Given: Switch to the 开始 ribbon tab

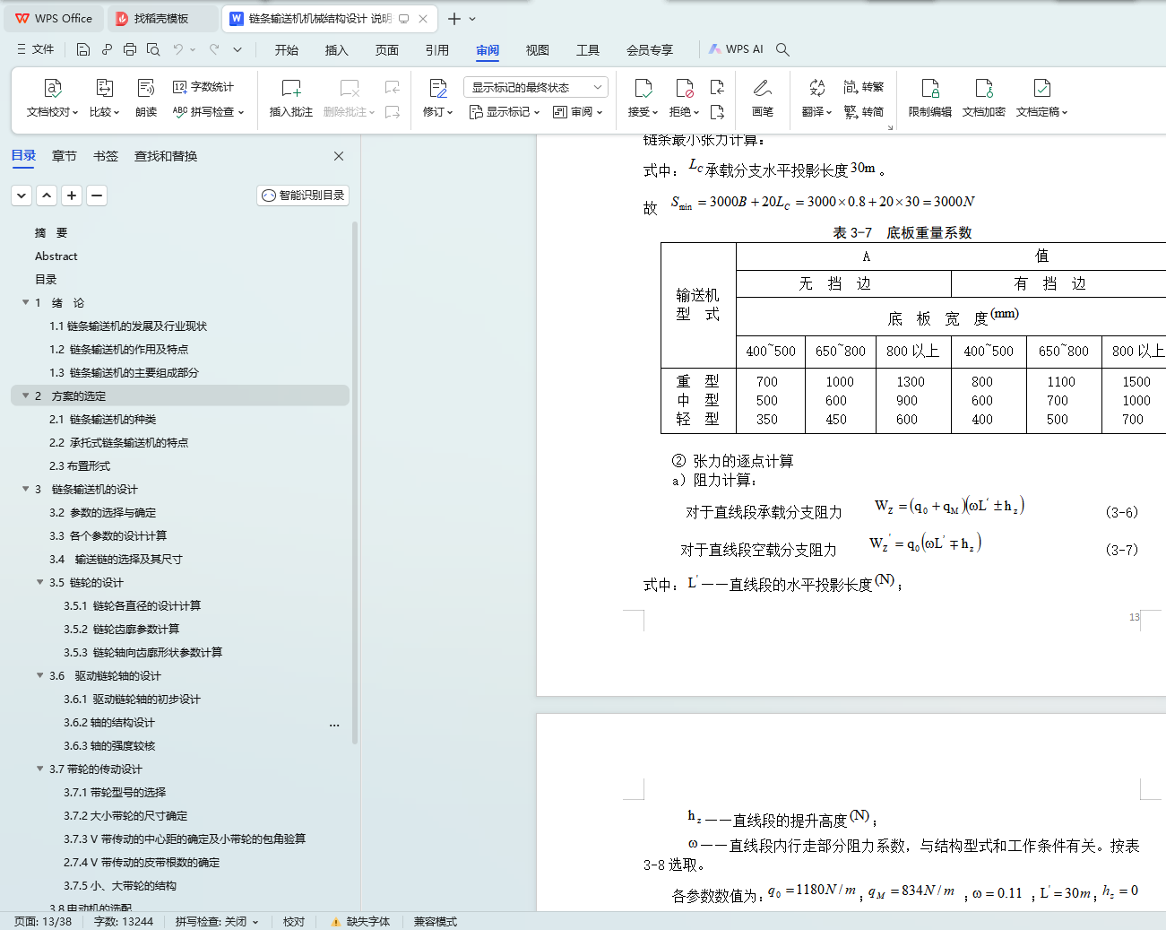Looking at the screenshot, I should coord(287,50).
